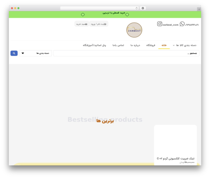
Task: Click the blue search magnifier button
Action: [x=14, y=53]
